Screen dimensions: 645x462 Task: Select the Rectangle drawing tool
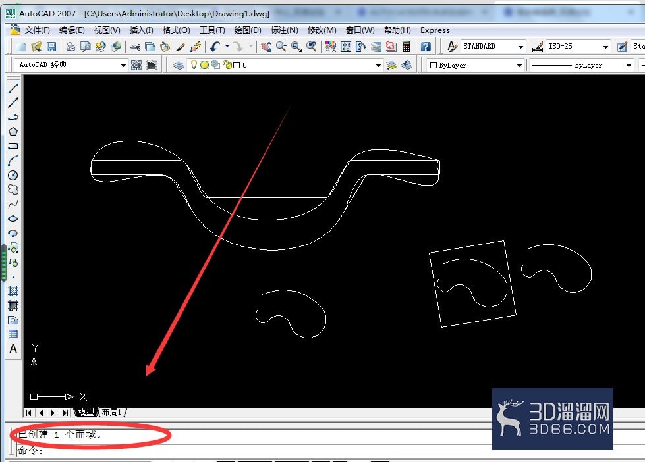click(x=13, y=146)
